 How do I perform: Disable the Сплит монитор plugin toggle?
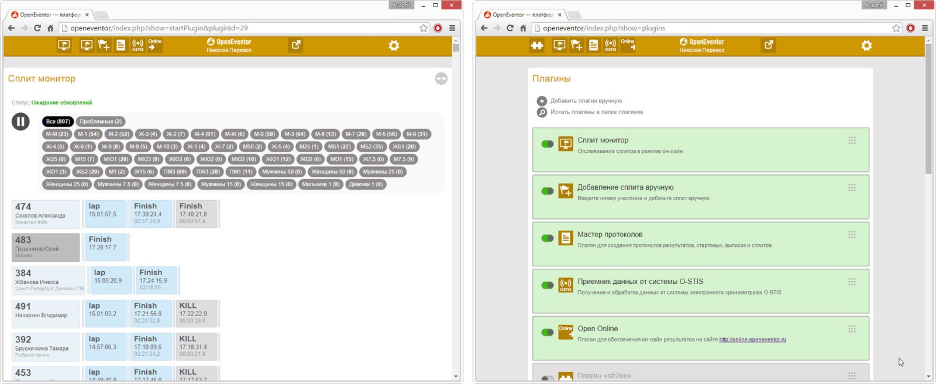click(548, 144)
